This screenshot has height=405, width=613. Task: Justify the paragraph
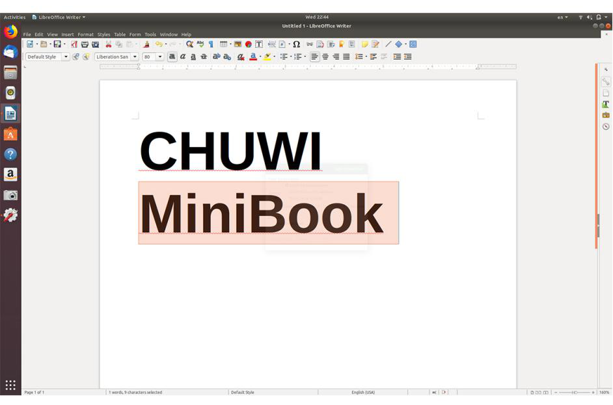(x=346, y=57)
